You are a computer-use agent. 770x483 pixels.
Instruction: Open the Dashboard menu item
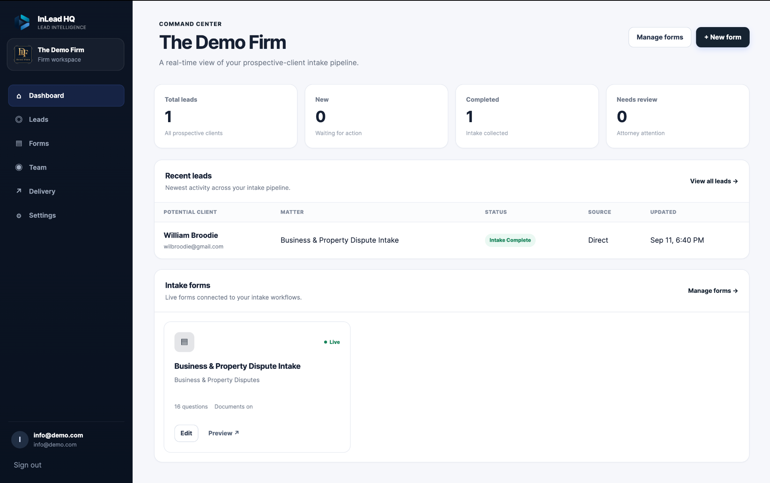[66, 95]
